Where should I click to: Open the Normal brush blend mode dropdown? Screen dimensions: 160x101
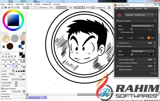pyautogui.click(x=13, y=71)
